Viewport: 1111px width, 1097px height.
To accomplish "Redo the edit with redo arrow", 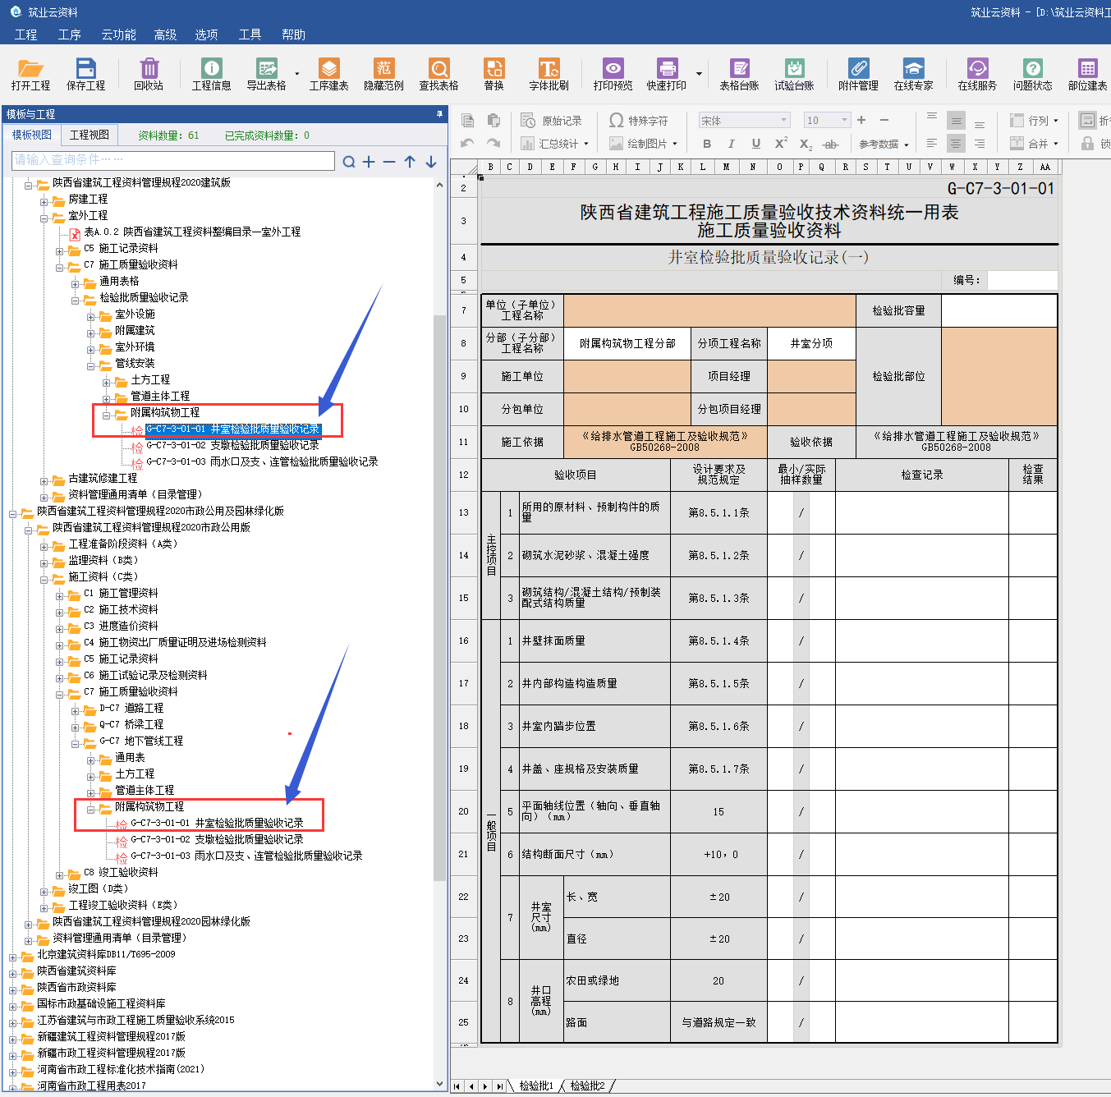I will pyautogui.click(x=494, y=144).
